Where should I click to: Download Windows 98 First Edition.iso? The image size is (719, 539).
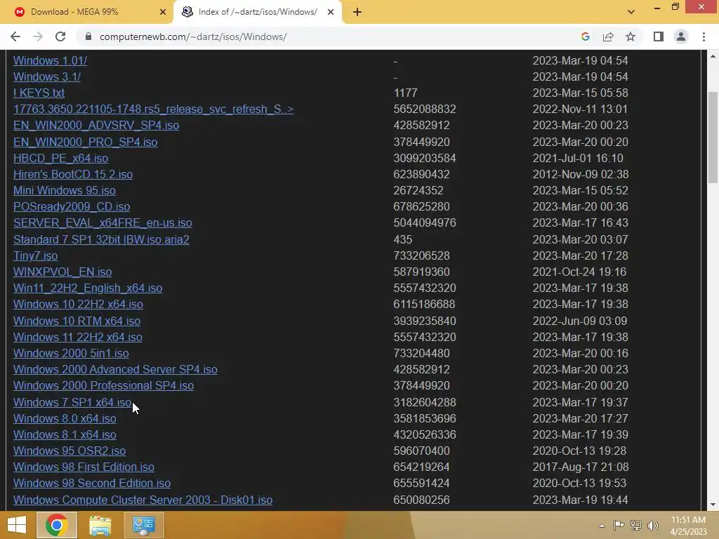pyautogui.click(x=84, y=467)
